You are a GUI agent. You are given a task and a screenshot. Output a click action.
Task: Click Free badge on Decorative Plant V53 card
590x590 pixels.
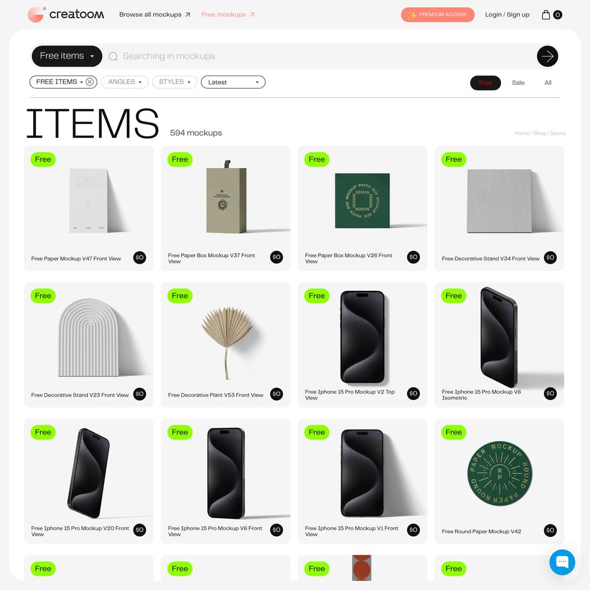[180, 296]
